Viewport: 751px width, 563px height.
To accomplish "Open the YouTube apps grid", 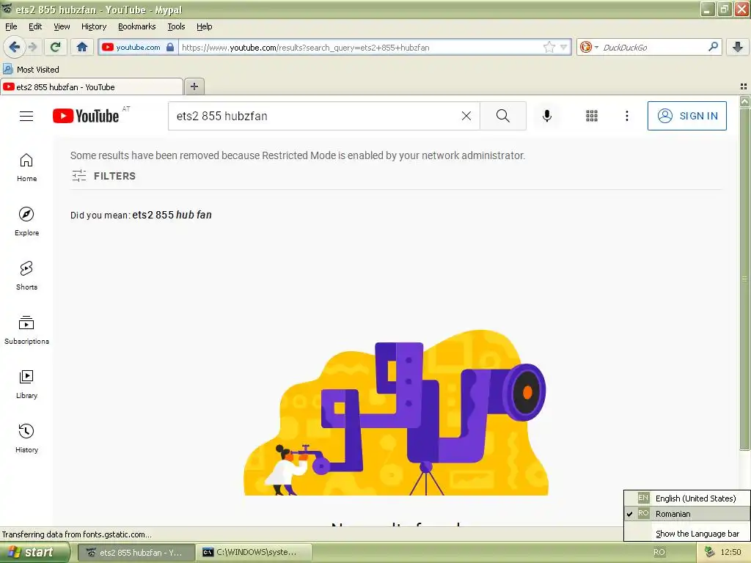I will 592,116.
